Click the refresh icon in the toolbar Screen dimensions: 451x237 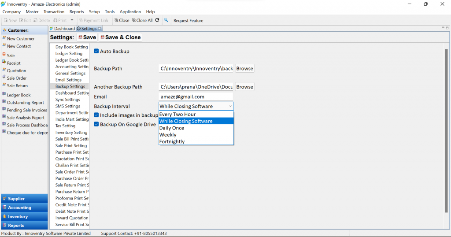[x=157, y=20]
